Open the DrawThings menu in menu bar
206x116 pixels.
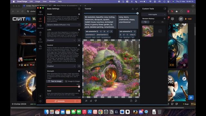[22, 1]
